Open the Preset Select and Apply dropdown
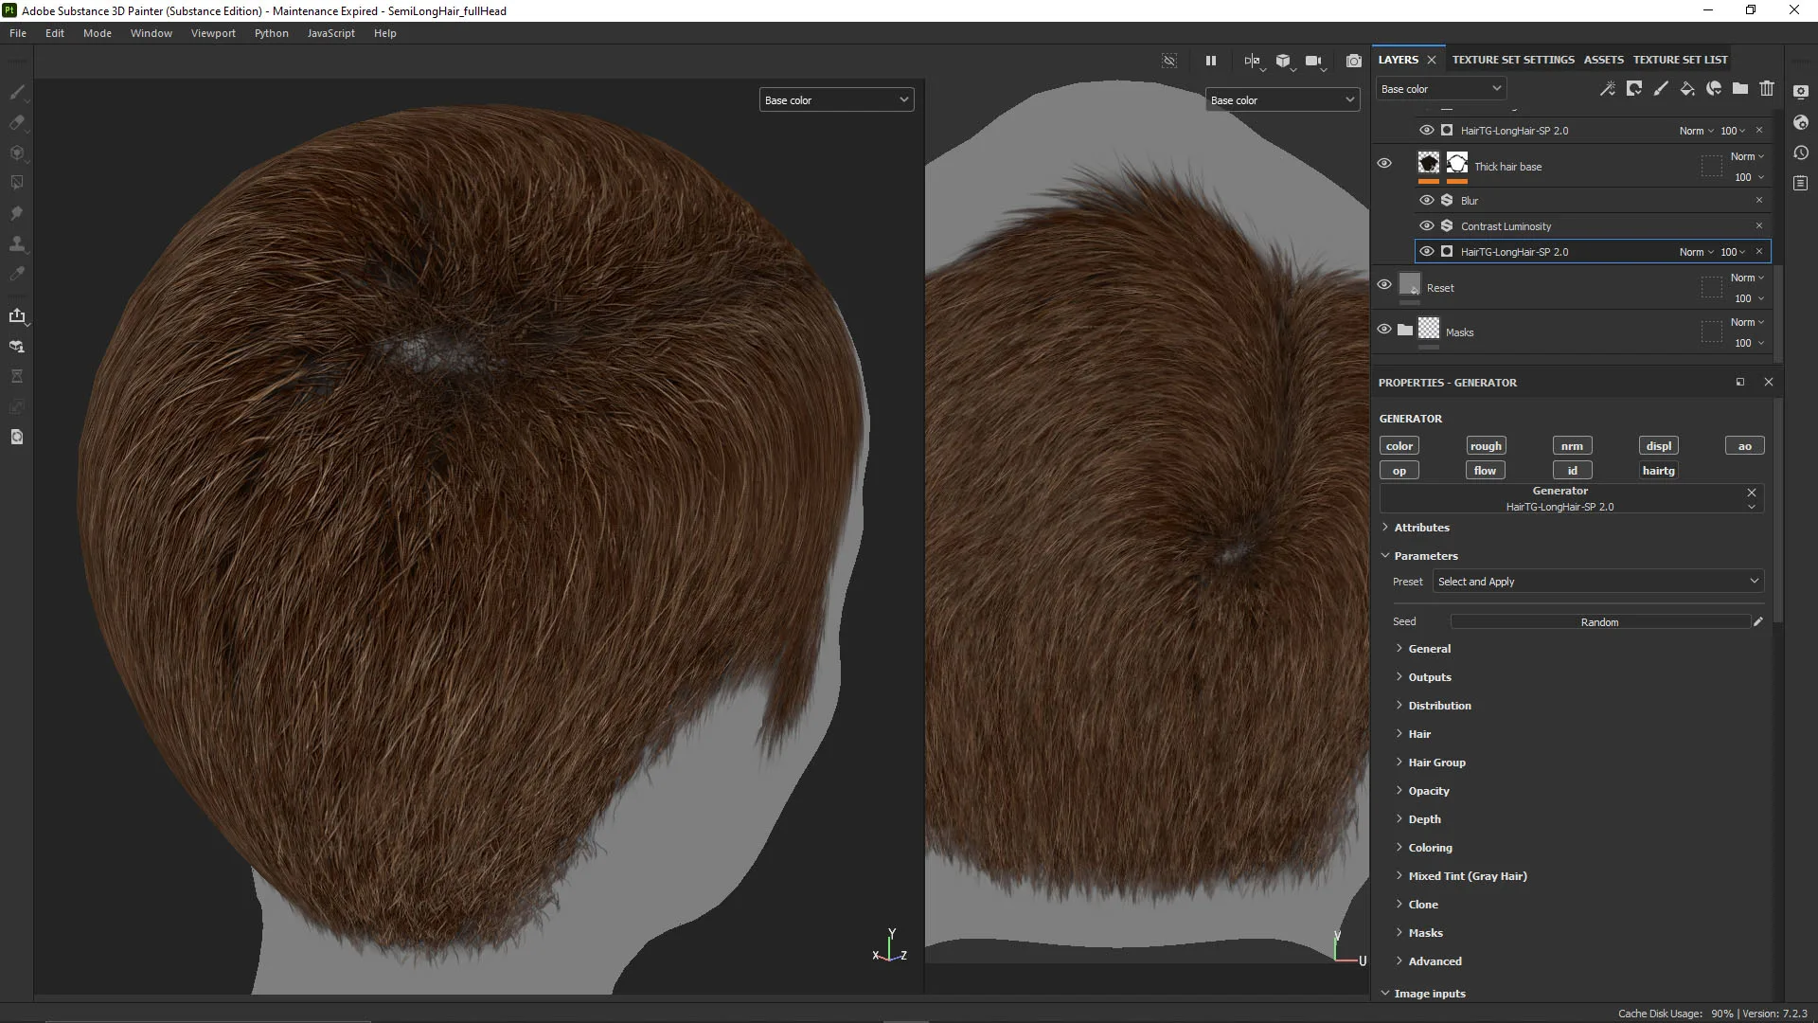1818x1023 pixels. [1598, 582]
